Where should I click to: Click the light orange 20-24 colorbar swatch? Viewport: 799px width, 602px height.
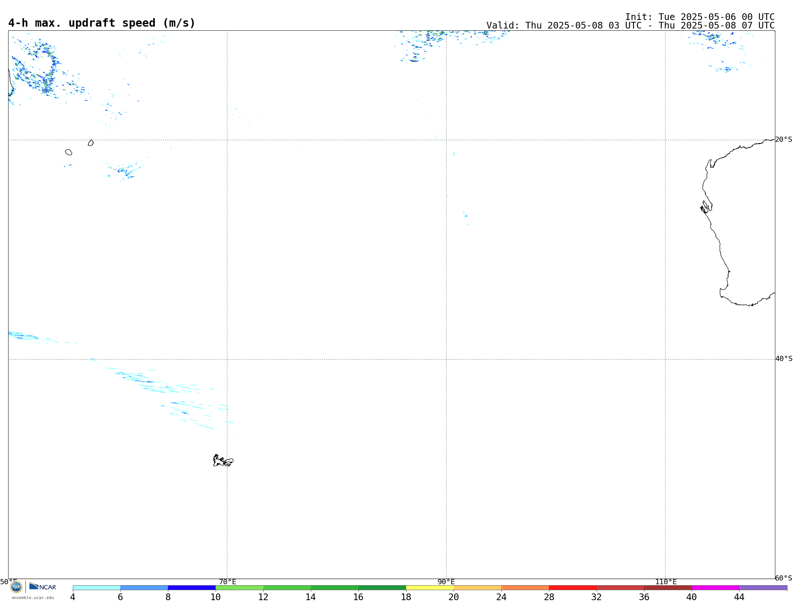pos(478,588)
